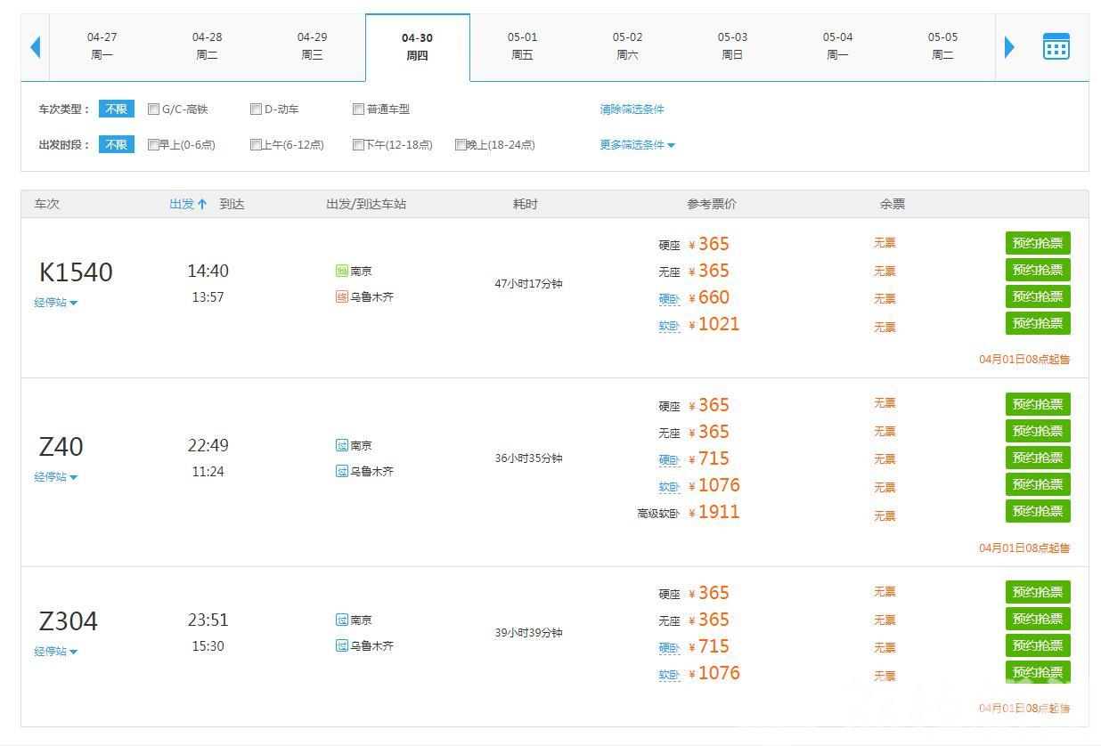
Task: Click 预约抢票 for Z304 无座
Action: click(1038, 619)
